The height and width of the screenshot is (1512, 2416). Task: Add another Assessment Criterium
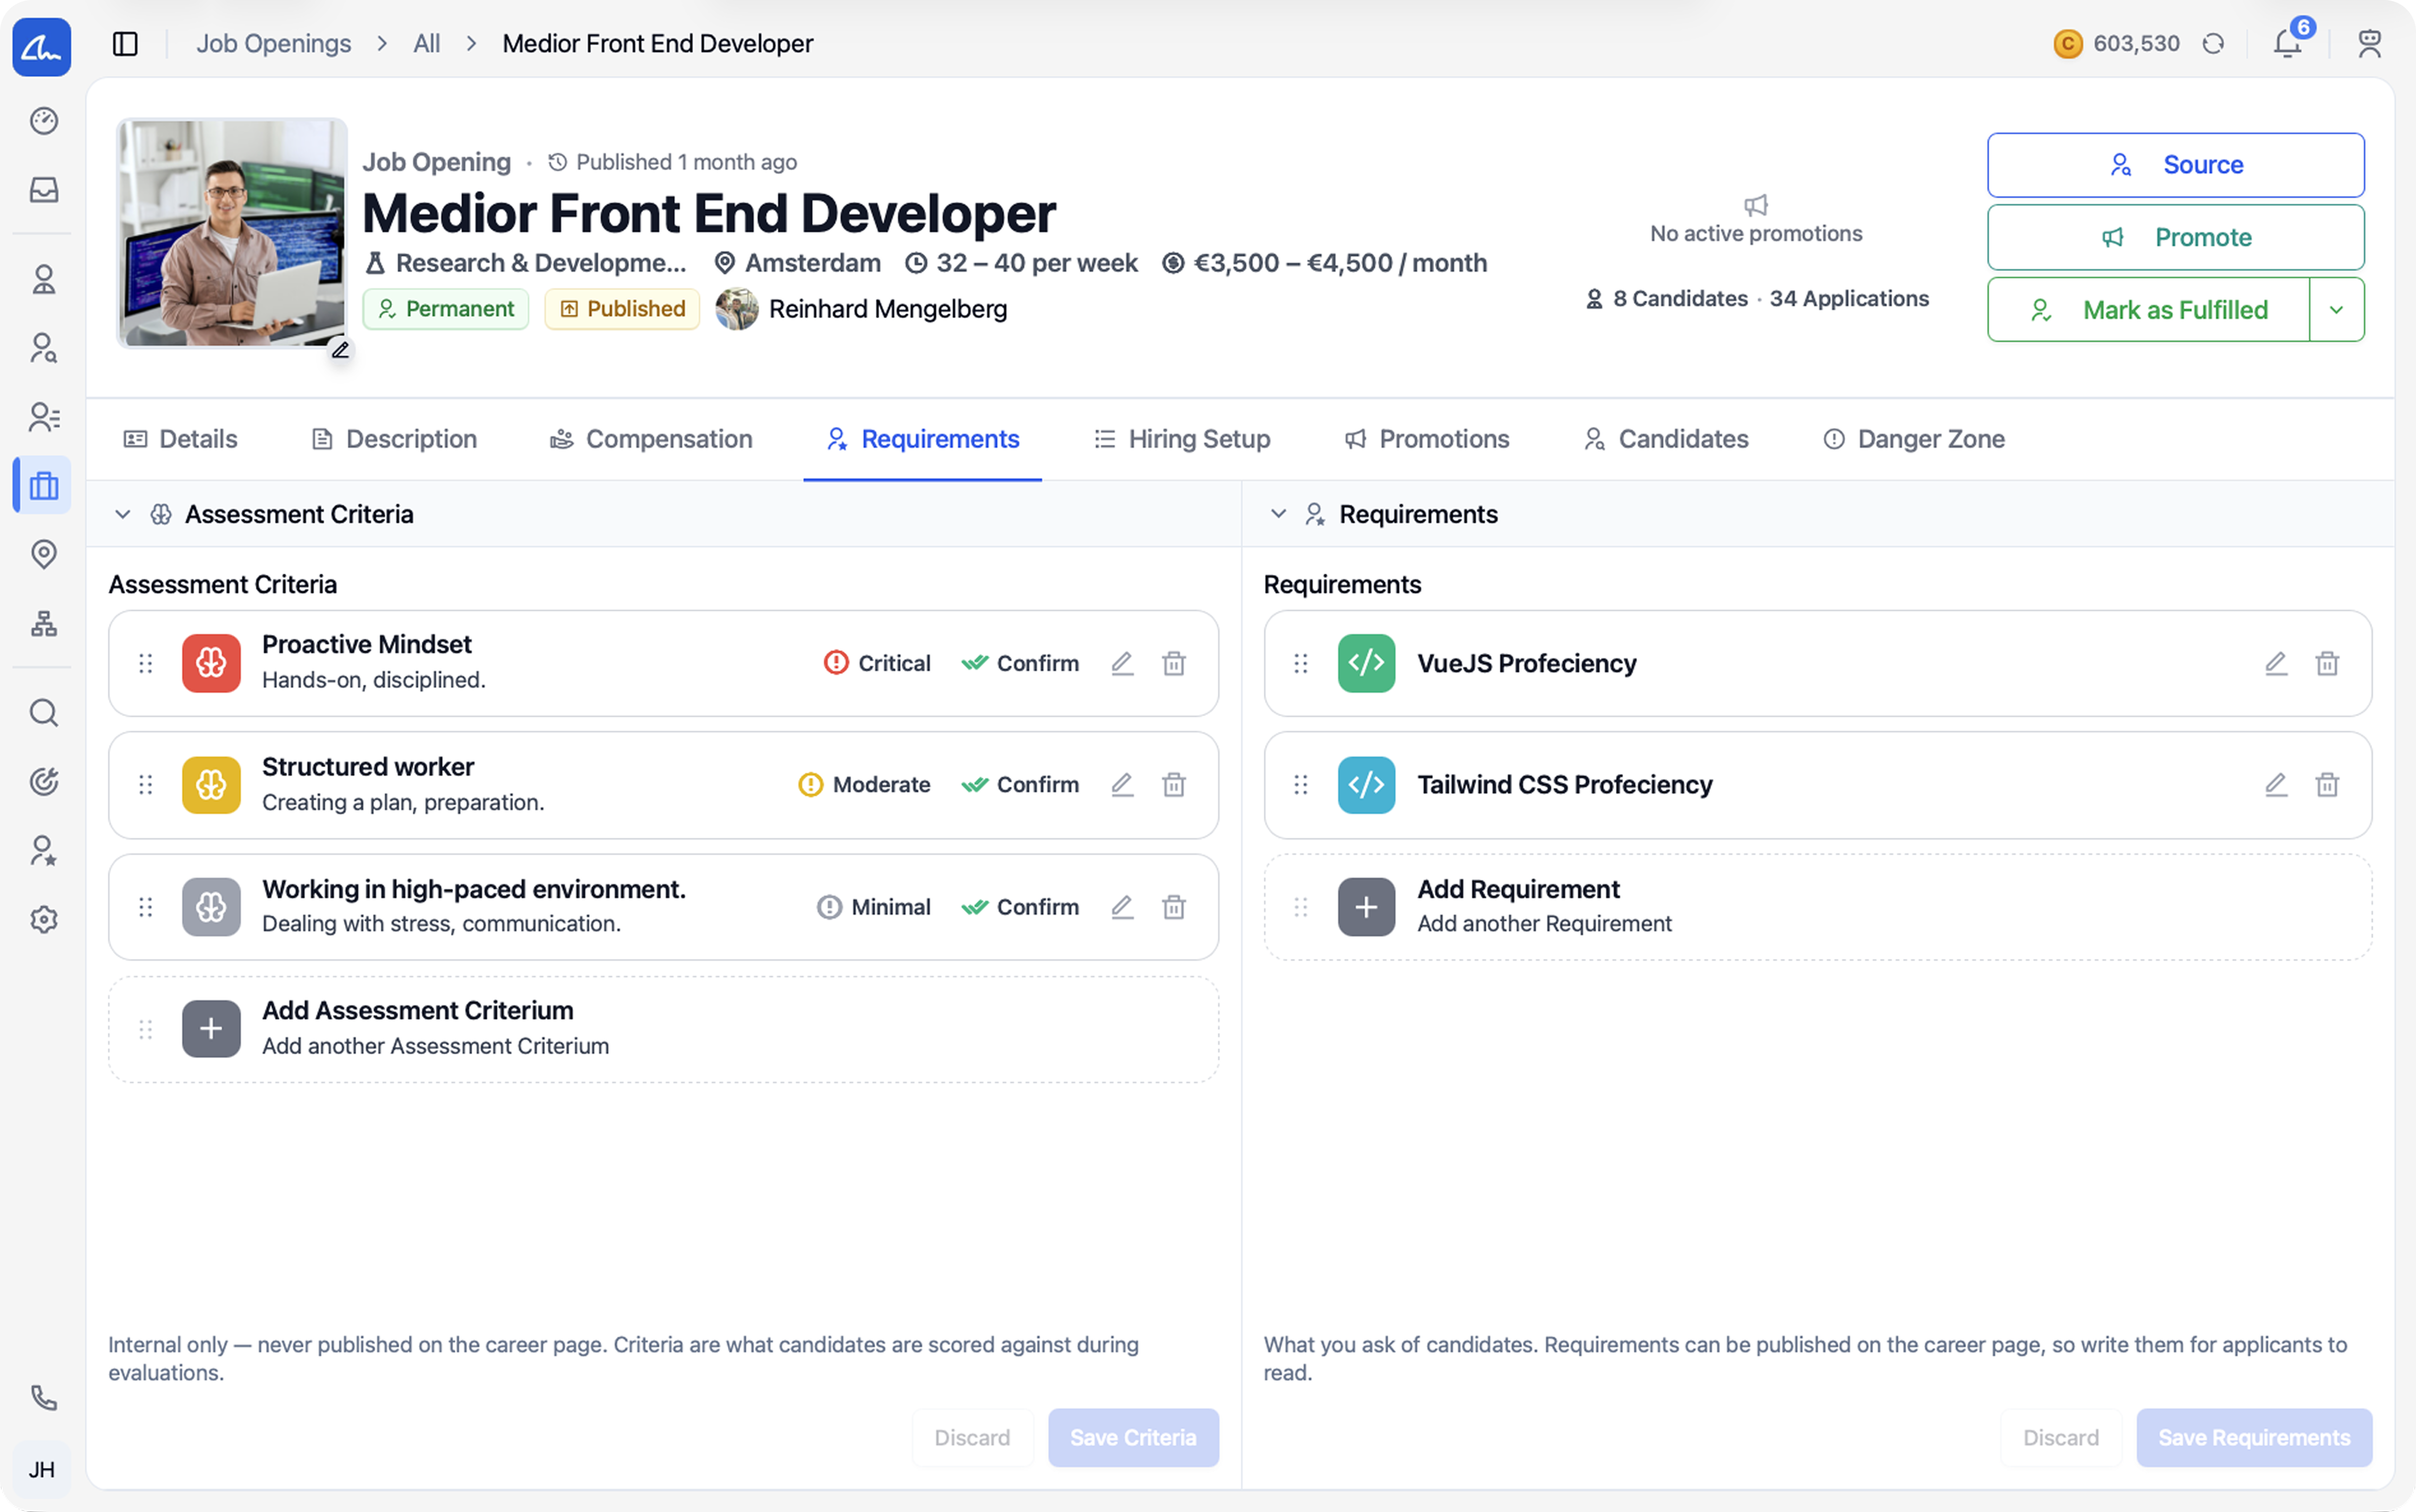point(663,1030)
